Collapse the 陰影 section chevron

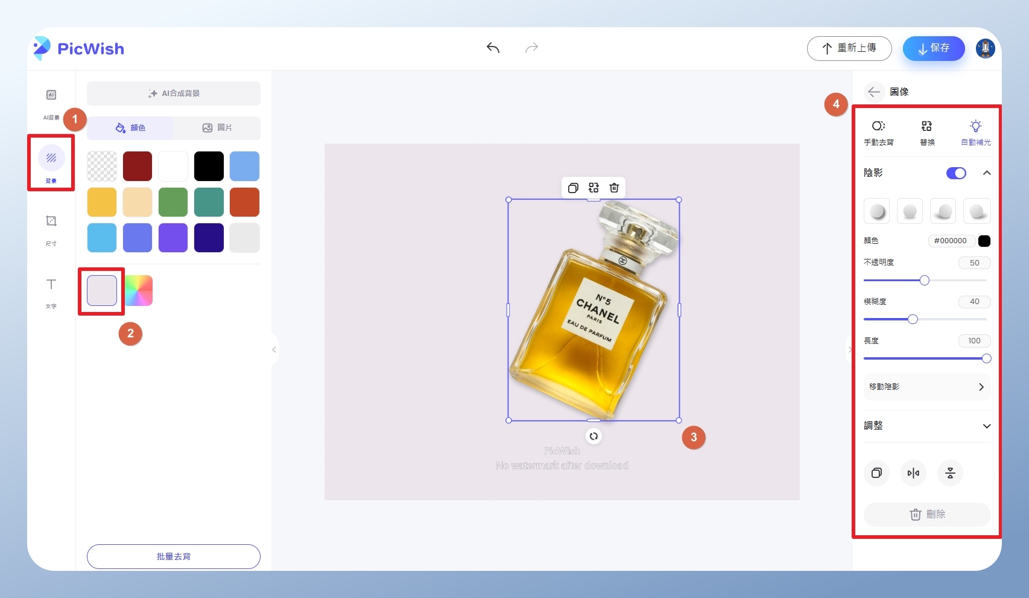(x=987, y=173)
